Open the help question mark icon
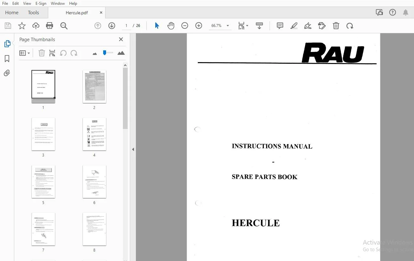Image resolution: width=414 pixels, height=261 pixels. (393, 13)
